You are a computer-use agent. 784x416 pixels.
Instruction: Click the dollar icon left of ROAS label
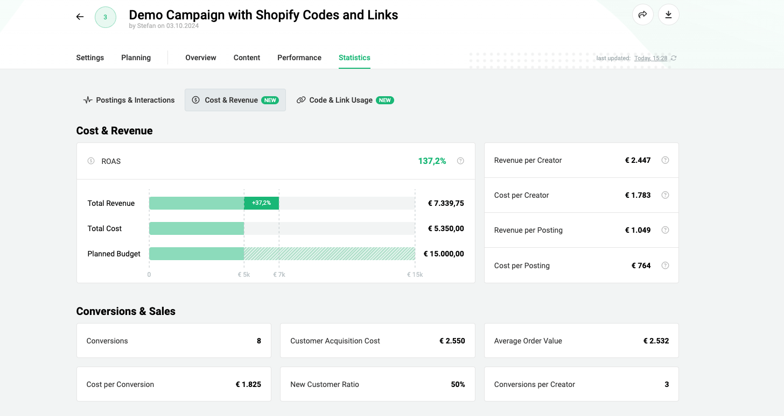point(91,161)
